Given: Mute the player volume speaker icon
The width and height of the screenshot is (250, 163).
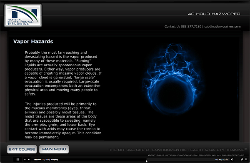Looking at the screenshot, I should (x=232, y=159).
